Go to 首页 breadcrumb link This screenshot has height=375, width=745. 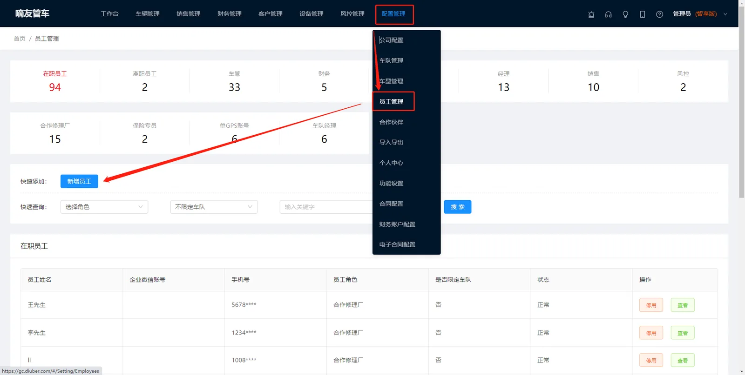coord(20,39)
